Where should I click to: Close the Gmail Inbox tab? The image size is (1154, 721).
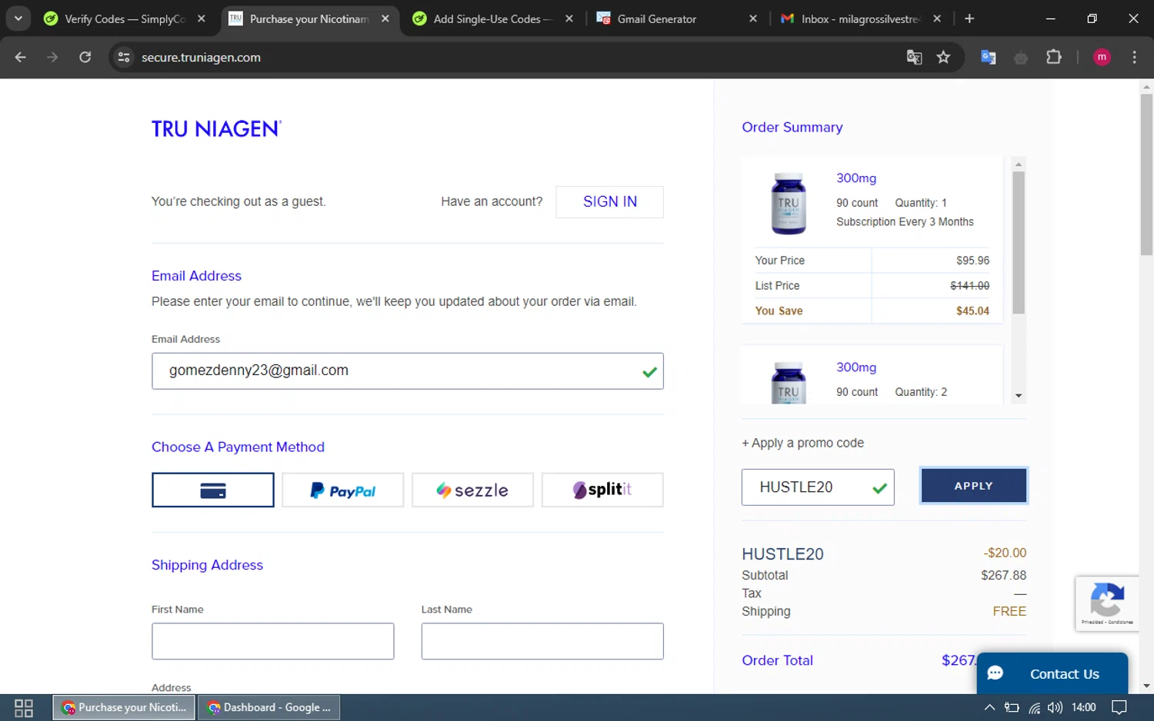click(x=937, y=18)
